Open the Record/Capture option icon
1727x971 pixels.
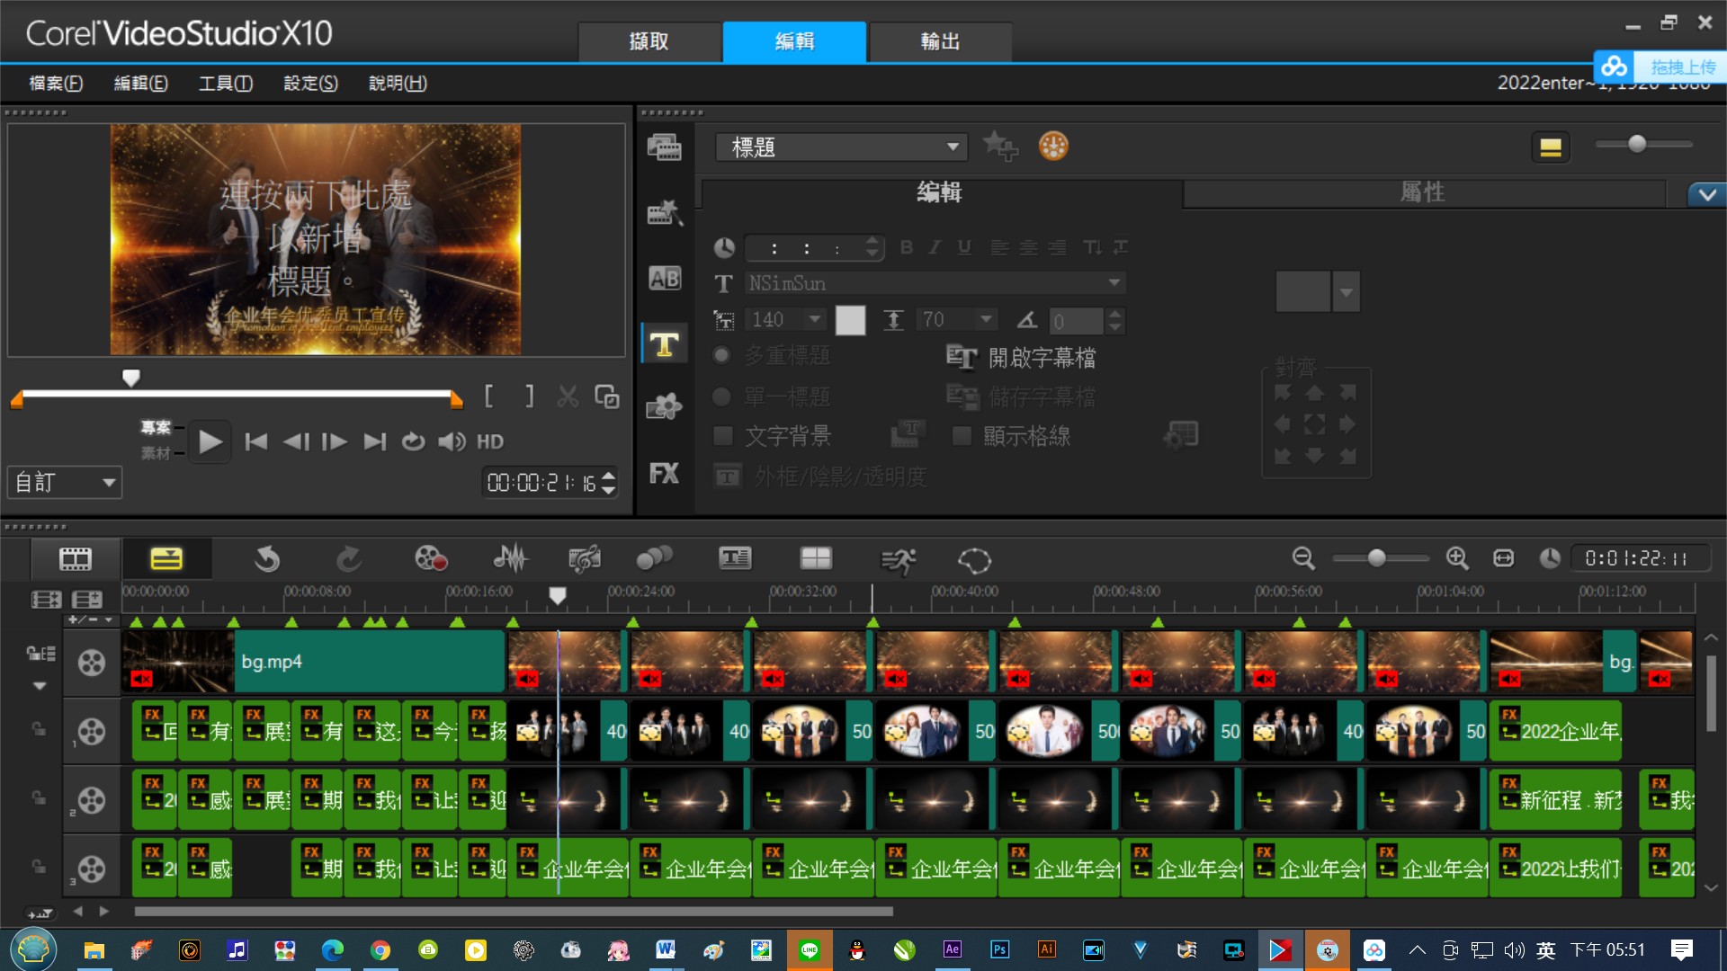[431, 559]
